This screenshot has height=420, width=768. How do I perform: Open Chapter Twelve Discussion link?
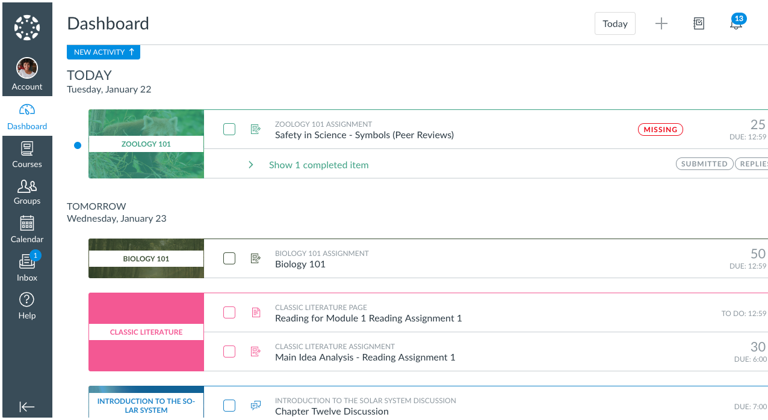(332, 412)
